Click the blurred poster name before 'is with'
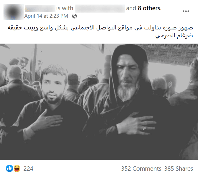The width and height of the screenshot is (198, 176). (40, 9)
